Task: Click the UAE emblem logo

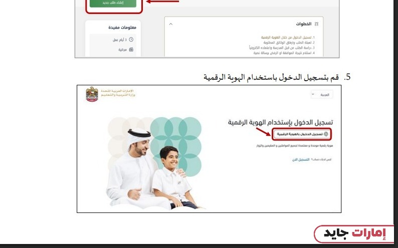Action: pyautogui.click(x=92, y=94)
